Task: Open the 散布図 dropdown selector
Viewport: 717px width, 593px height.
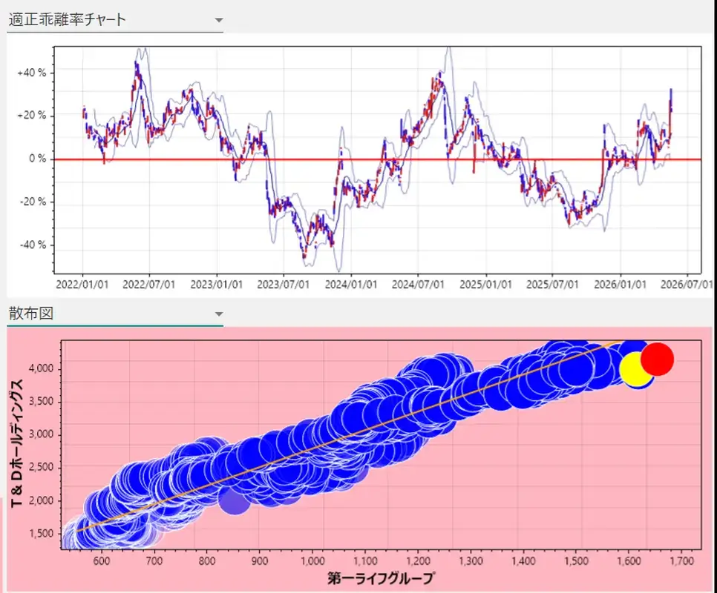Action: click(x=115, y=314)
